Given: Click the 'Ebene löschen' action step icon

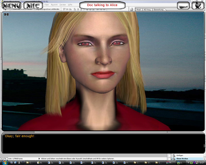Looking at the screenshot, I should (x=174, y=159).
